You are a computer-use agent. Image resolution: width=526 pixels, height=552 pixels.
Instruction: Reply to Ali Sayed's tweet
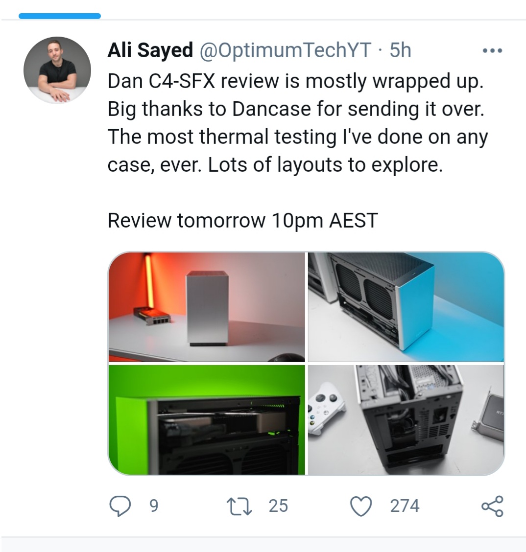pyautogui.click(x=120, y=506)
